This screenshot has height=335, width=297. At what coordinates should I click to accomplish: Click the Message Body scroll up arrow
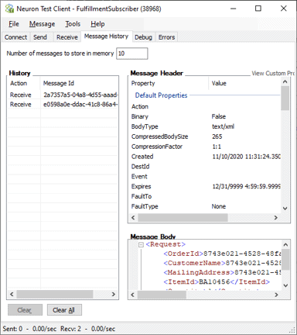[285, 244]
